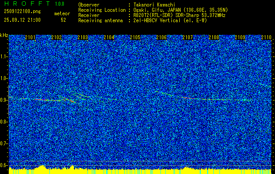The image size is (275, 174).
Task: Click time marker 2110
Action: click(x=266, y=37)
